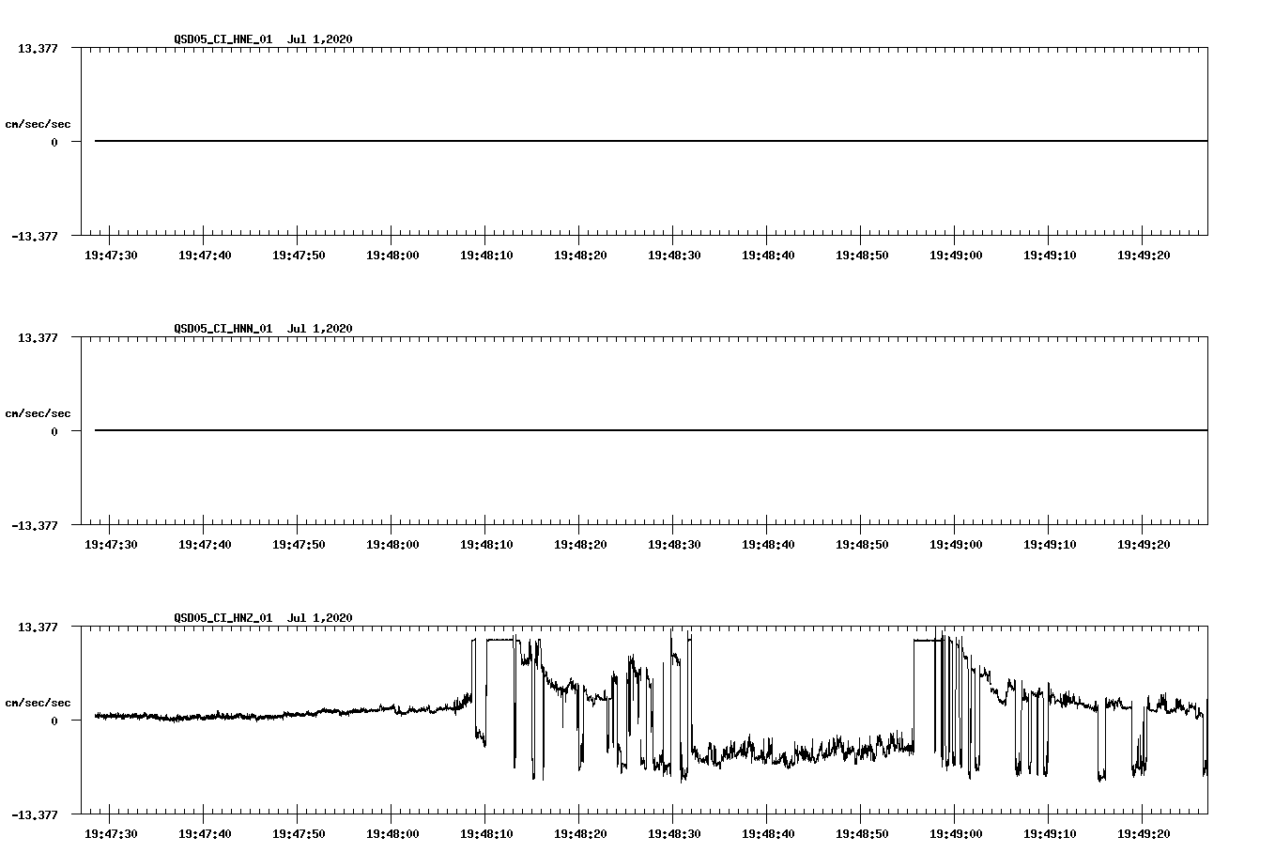Click the Jul 1,2020 date on the HNN title

tap(320, 329)
